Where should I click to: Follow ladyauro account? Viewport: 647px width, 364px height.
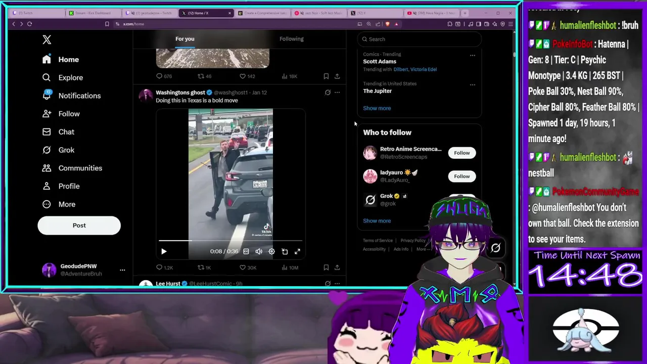coord(461,176)
